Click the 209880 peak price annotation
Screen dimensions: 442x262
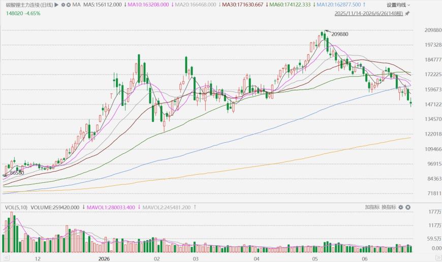(340, 34)
